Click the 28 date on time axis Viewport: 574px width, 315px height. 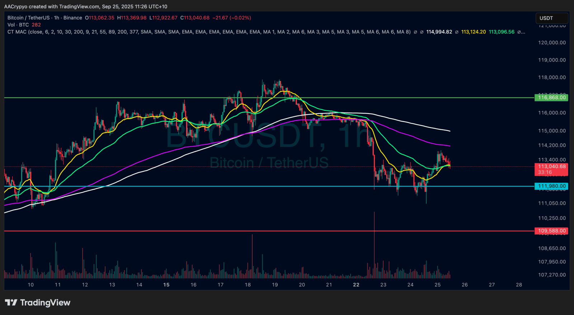pos(519,285)
